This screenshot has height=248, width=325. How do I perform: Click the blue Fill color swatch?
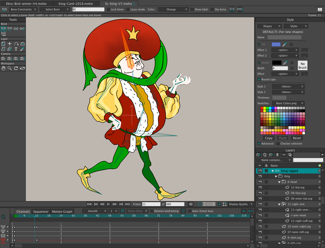coord(276,44)
